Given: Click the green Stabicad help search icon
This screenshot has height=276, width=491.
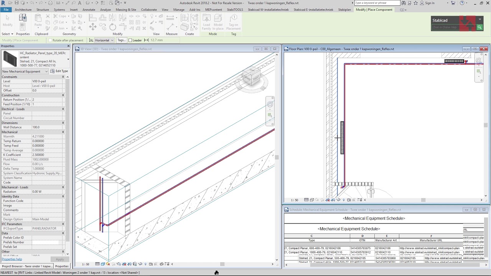Looking at the screenshot, I should click(479, 27).
